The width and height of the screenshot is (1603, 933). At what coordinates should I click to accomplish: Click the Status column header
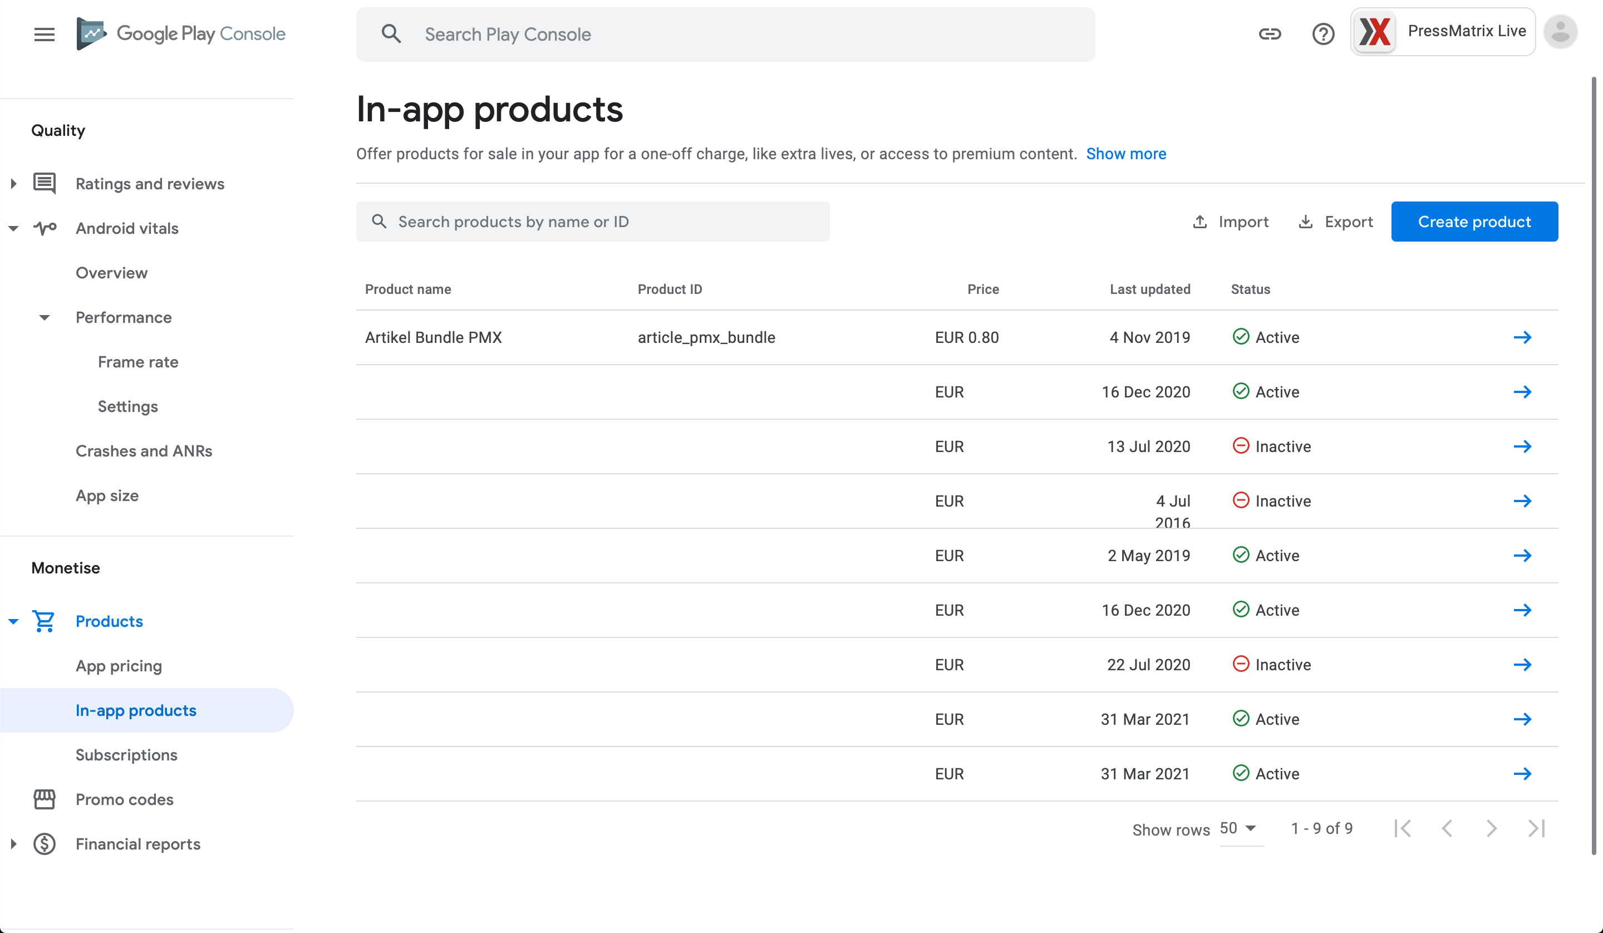(x=1250, y=289)
